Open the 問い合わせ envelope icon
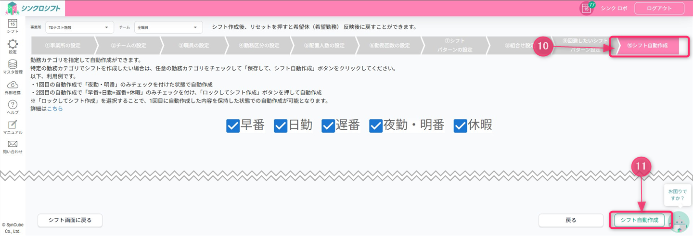This screenshot has height=236, width=693. pyautogui.click(x=13, y=145)
